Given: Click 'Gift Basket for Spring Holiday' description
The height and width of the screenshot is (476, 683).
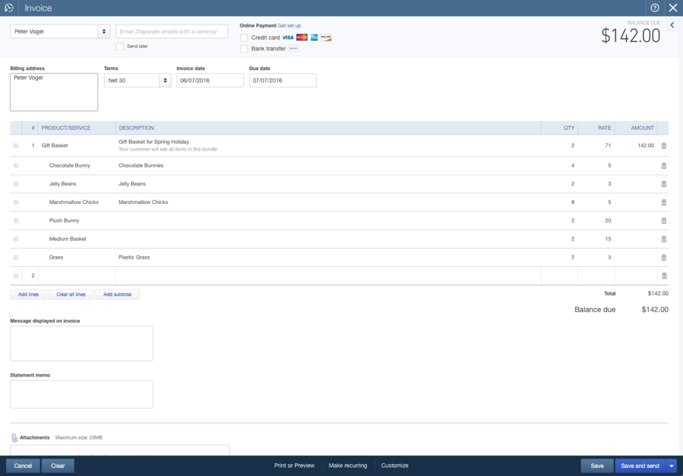Looking at the screenshot, I should [154, 141].
